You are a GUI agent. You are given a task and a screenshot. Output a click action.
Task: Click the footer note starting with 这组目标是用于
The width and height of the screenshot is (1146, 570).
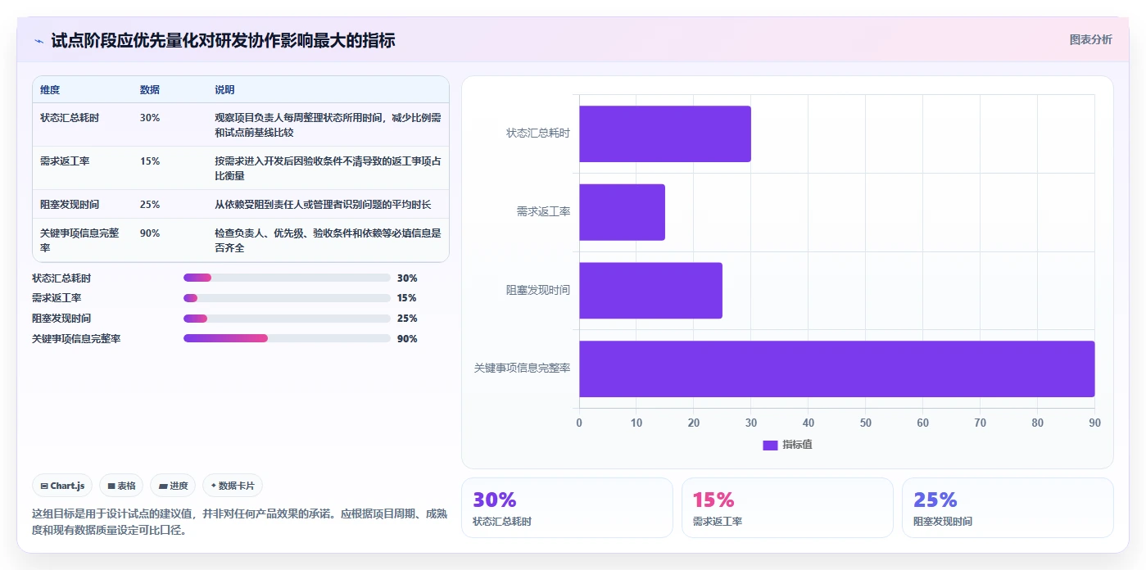tap(240, 522)
